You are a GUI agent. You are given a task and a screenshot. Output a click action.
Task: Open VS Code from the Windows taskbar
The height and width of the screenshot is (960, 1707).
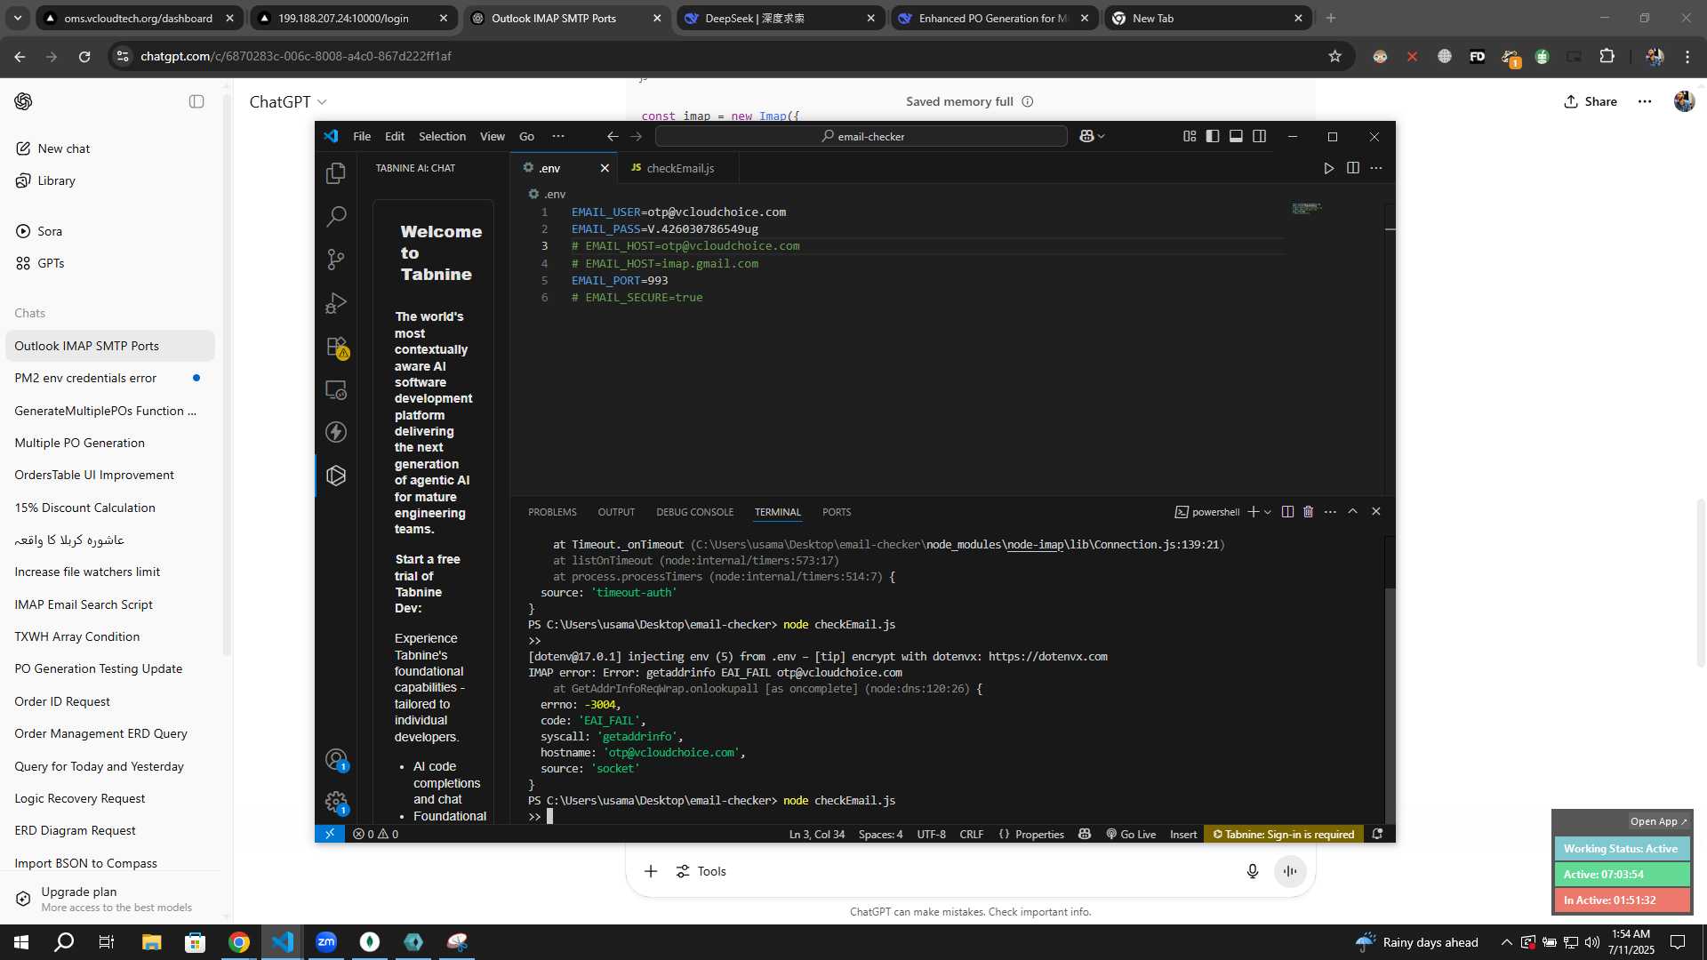283,942
